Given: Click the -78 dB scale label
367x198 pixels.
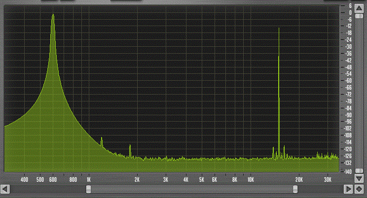Looking at the screenshot, I should pos(349,101).
